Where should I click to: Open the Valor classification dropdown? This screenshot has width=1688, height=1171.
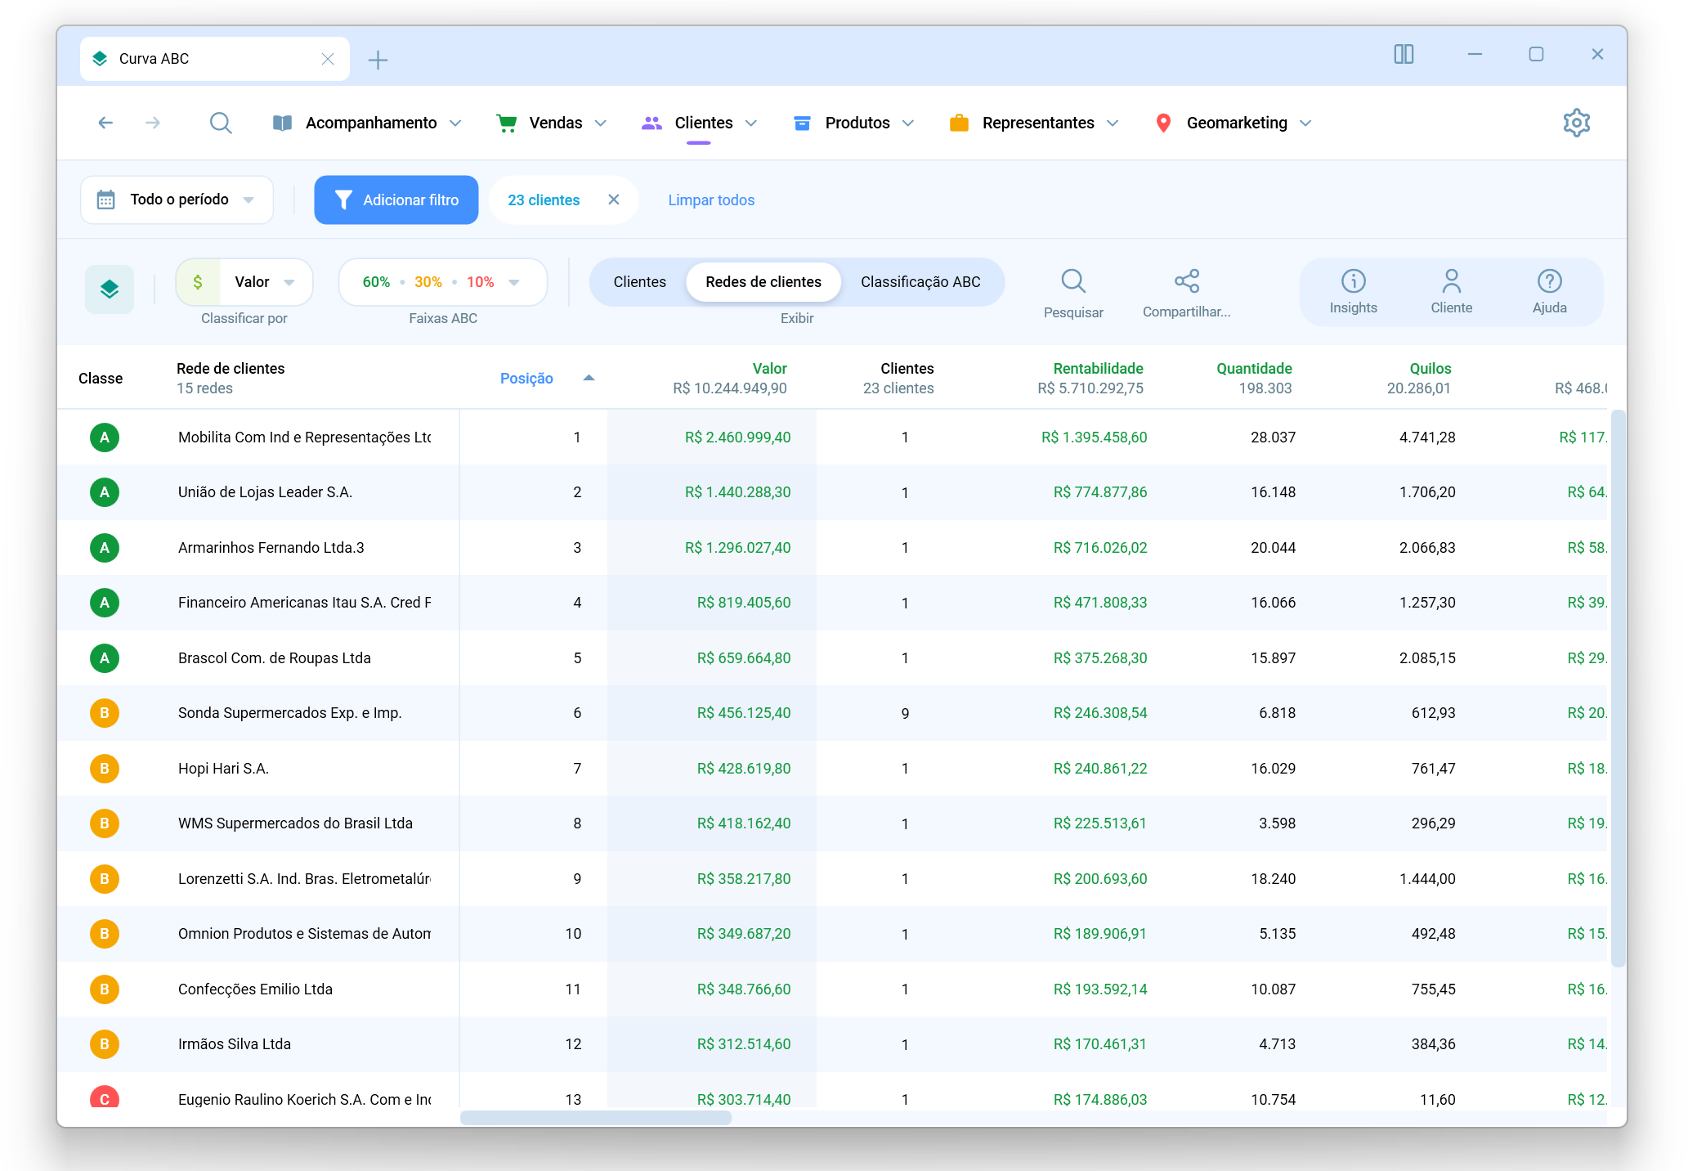click(244, 282)
